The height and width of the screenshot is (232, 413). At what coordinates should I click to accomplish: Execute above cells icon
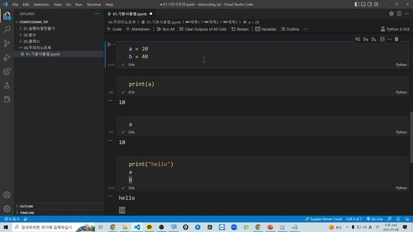click(366, 39)
